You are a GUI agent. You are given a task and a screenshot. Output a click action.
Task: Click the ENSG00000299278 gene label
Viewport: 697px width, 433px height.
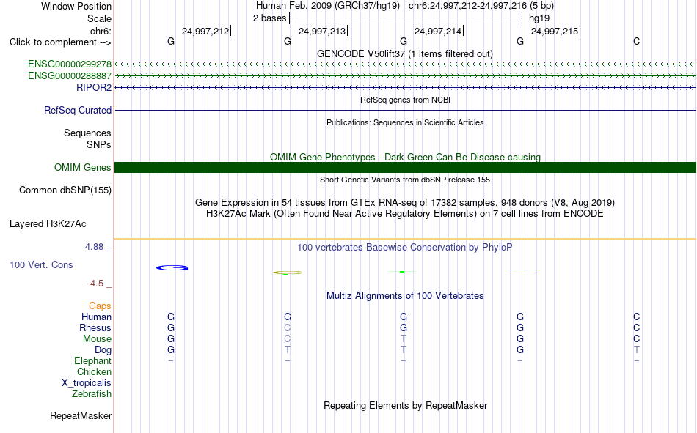click(70, 64)
